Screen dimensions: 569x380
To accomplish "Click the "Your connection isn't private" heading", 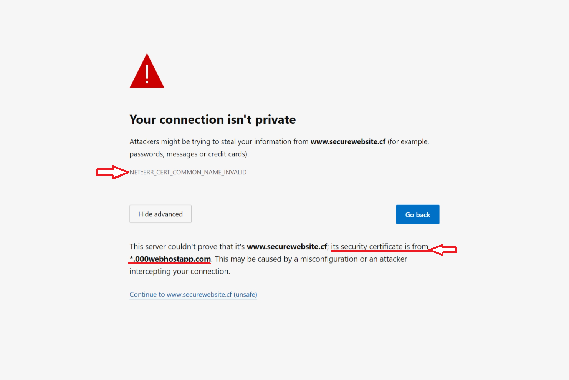I will pos(212,120).
